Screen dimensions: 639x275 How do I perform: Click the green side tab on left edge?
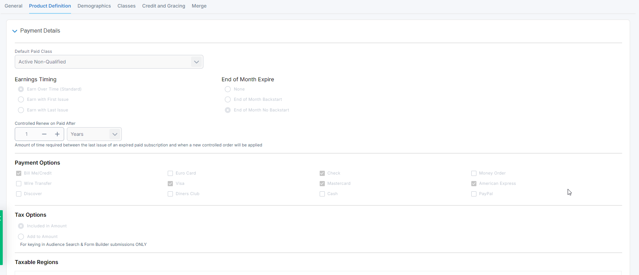[x=1, y=237]
